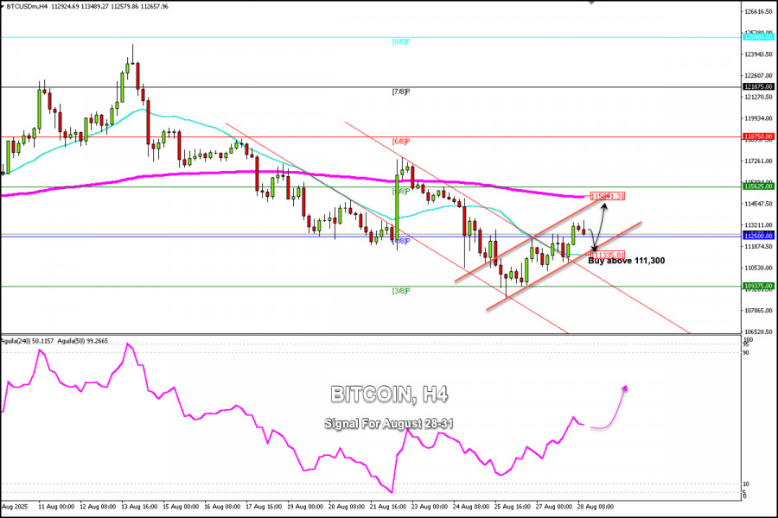Select the cyan 125000.00 price tag
This screenshot has height=518, width=778.
[x=759, y=36]
